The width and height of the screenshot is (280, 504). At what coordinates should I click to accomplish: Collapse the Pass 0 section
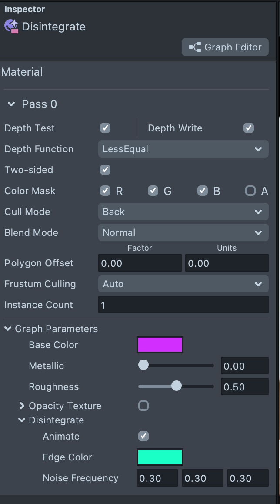pyautogui.click(x=10, y=104)
